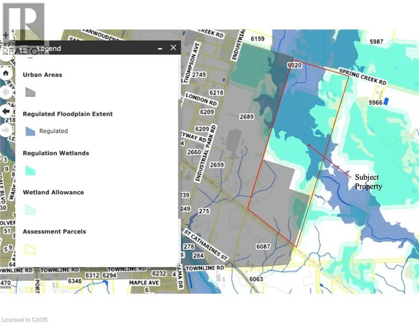The width and height of the screenshot is (419, 323).
Task: Click the zoom in plus button
Action: point(6,35)
